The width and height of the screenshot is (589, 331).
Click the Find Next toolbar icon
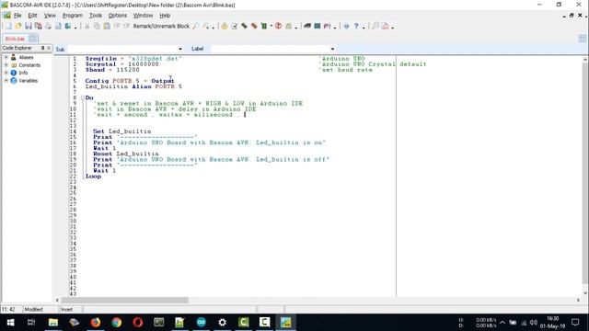[206, 26]
